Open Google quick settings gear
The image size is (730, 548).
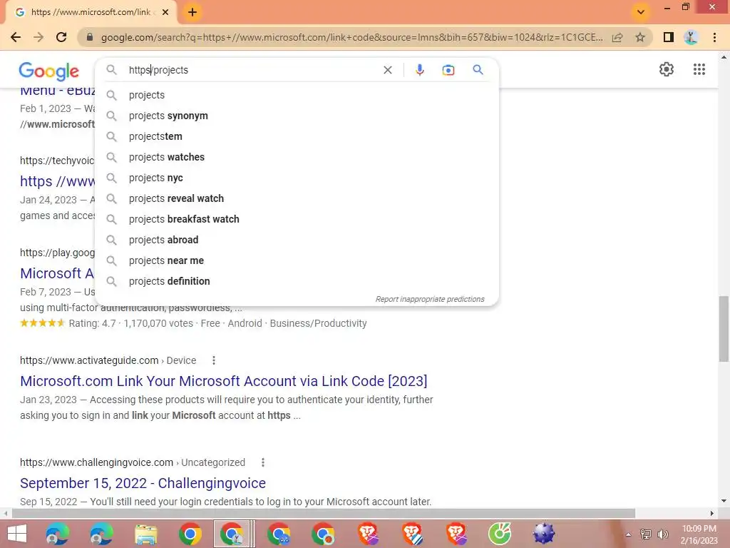pyautogui.click(x=667, y=69)
